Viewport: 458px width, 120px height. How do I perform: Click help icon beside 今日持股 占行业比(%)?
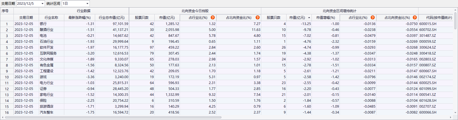click(x=213, y=17)
